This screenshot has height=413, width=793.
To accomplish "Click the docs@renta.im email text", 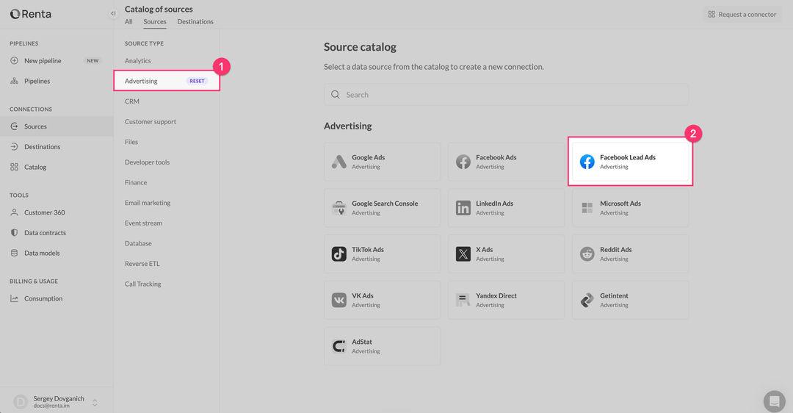I will (51, 406).
